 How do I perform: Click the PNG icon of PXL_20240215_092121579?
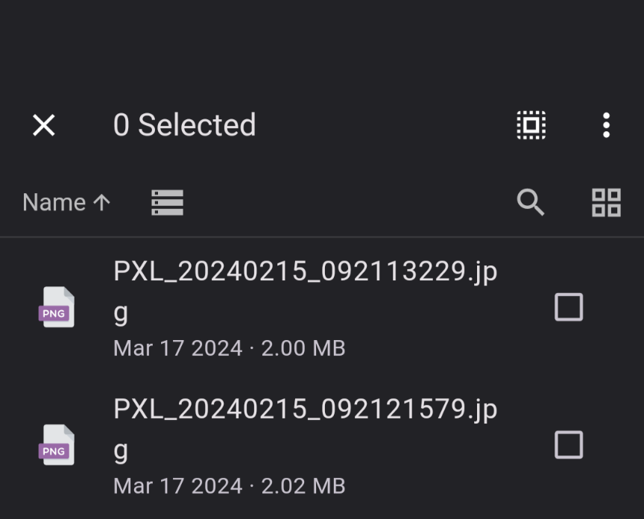click(x=57, y=444)
